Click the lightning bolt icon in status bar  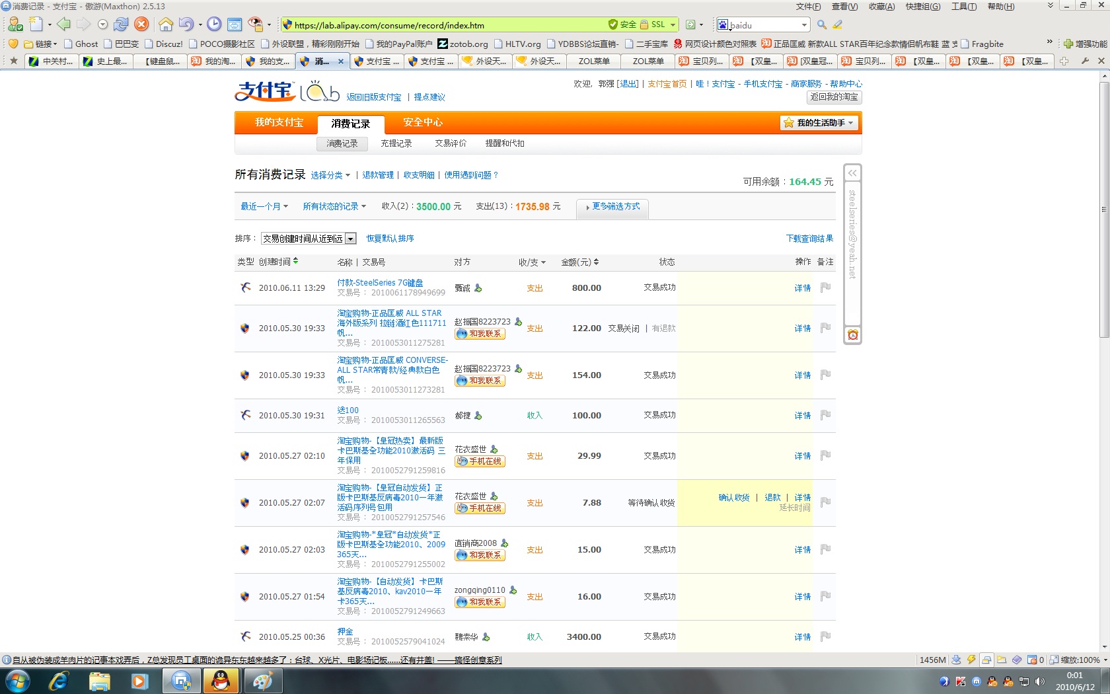971,660
